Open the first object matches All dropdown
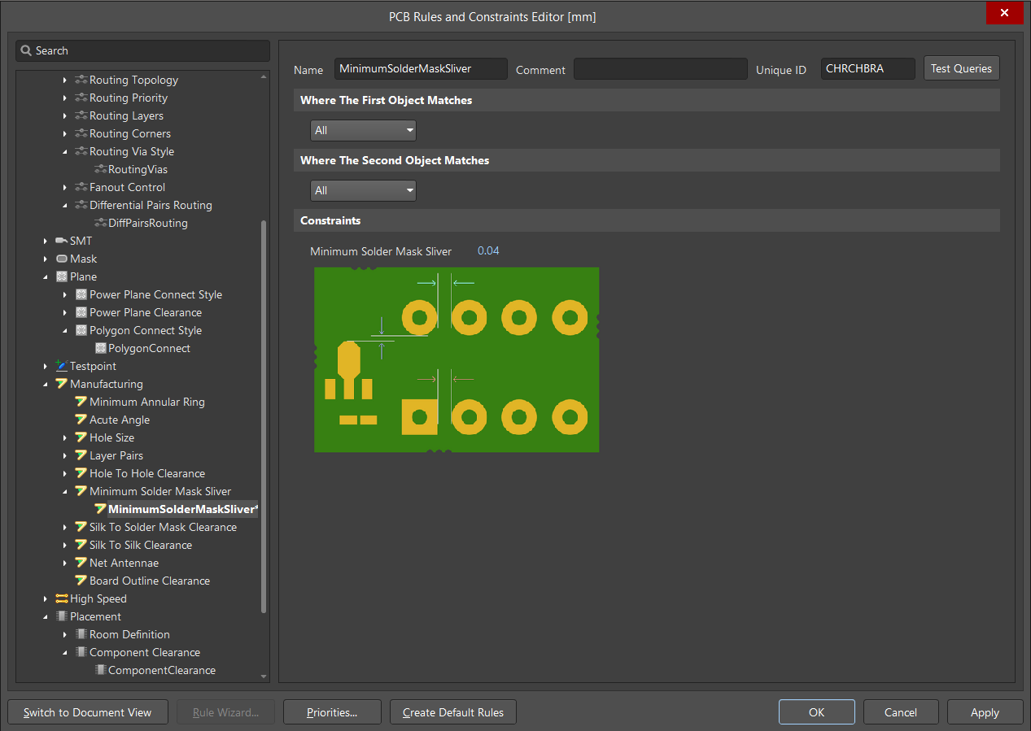Screen dimensions: 1031x731 click(x=363, y=130)
